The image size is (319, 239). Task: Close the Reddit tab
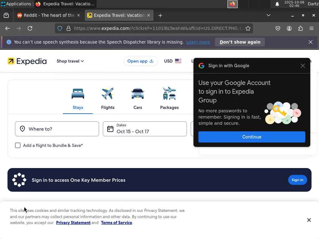tap(79, 15)
